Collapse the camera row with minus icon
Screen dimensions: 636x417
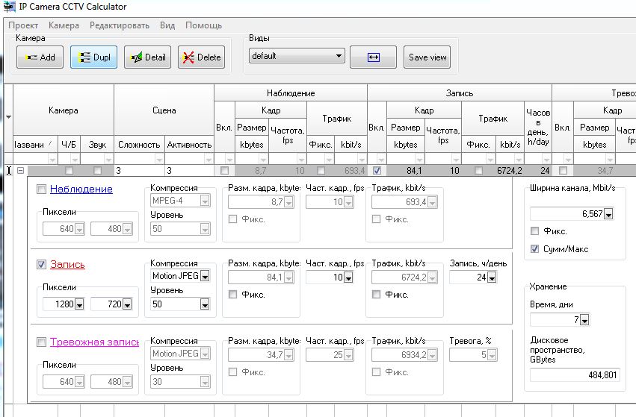click(x=21, y=171)
